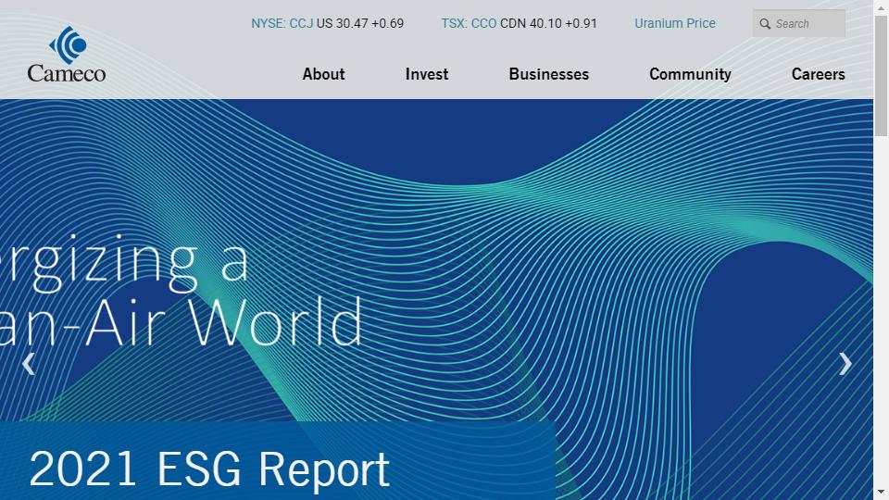Open the Businesses menu
The height and width of the screenshot is (500, 889).
click(549, 74)
